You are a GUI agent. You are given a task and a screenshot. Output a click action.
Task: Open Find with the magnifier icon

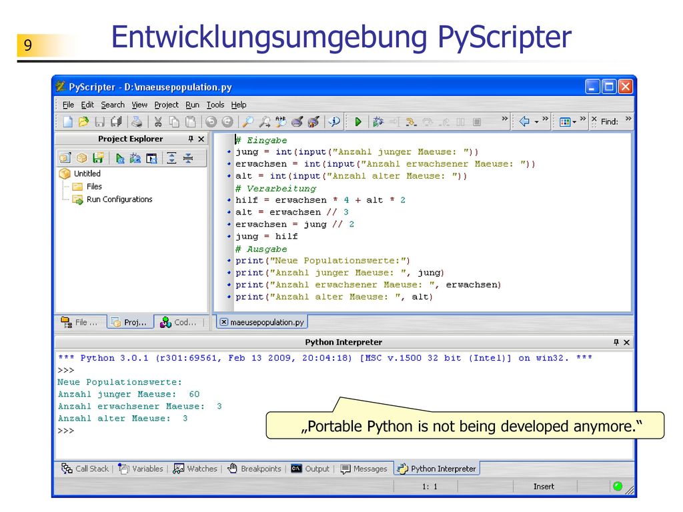[248, 122]
